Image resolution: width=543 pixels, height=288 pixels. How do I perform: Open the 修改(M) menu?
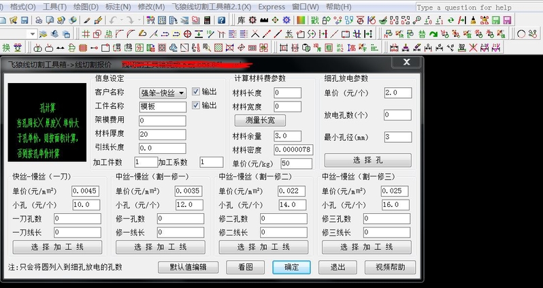(x=151, y=7)
